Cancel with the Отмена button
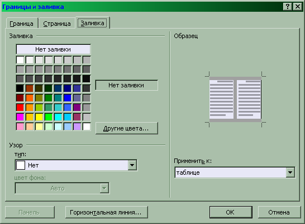 (x=279, y=212)
